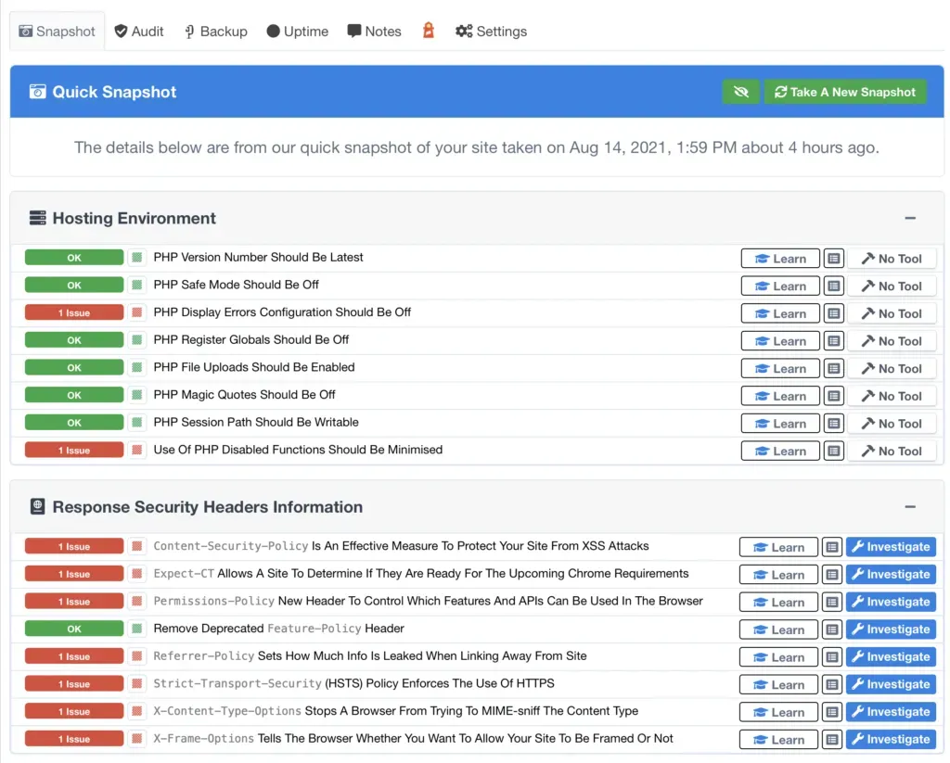The height and width of the screenshot is (763, 950).
Task: Click the globe icon beside Response Security Headers
Action: tap(36, 506)
